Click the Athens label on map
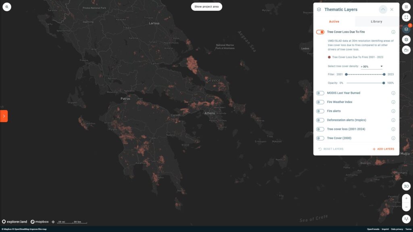The height and width of the screenshot is (232, 413). (x=210, y=113)
